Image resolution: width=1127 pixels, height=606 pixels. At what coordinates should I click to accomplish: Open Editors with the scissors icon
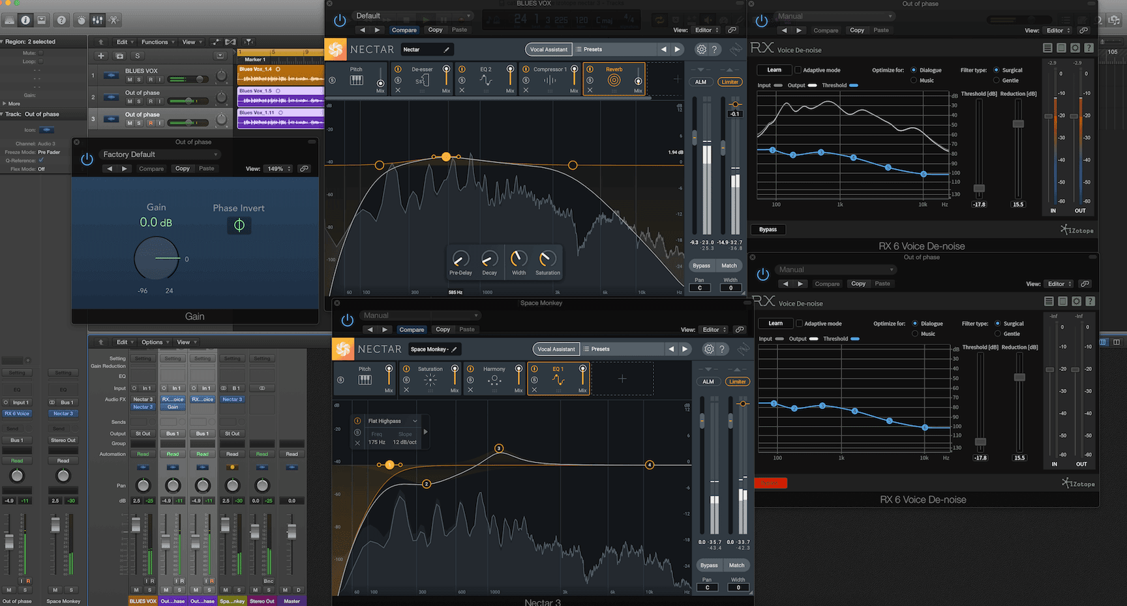tap(113, 20)
